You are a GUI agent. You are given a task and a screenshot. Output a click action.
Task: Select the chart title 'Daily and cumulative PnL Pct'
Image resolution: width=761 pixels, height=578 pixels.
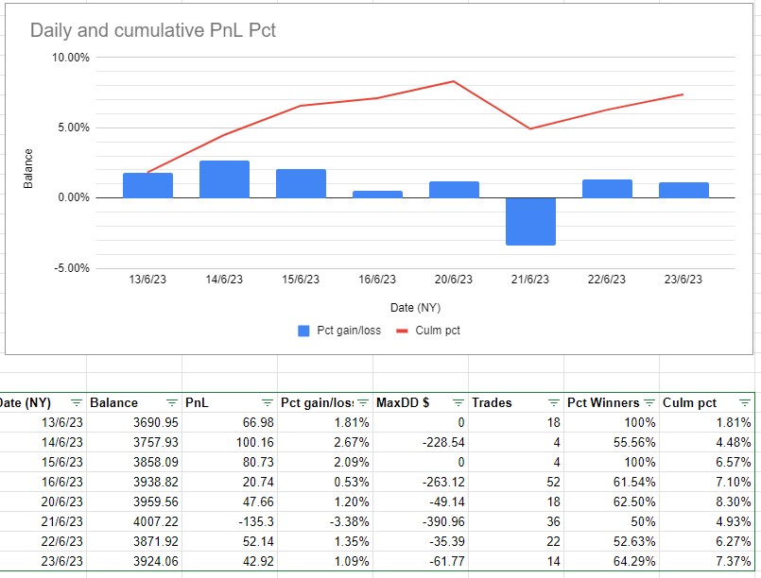tap(153, 30)
